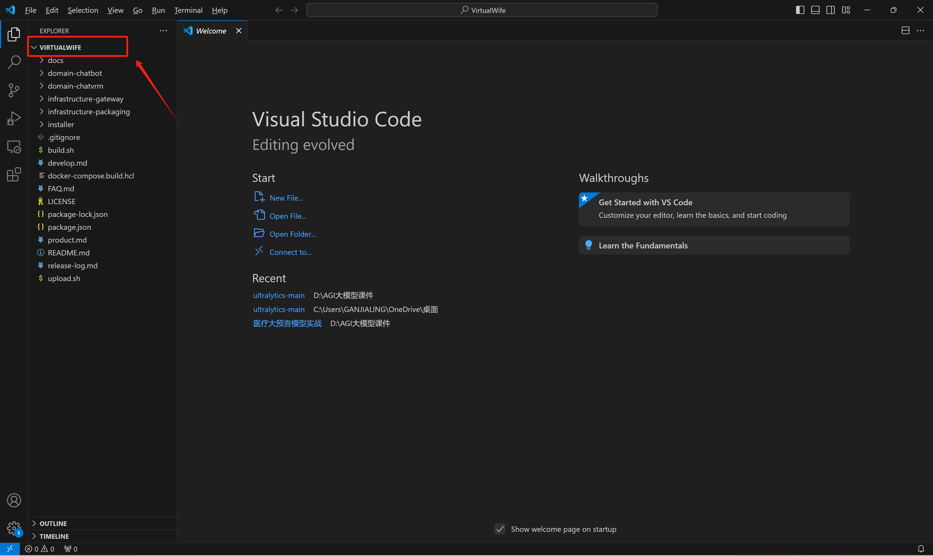
Task: Open the README.md file
Action: click(102, 252)
